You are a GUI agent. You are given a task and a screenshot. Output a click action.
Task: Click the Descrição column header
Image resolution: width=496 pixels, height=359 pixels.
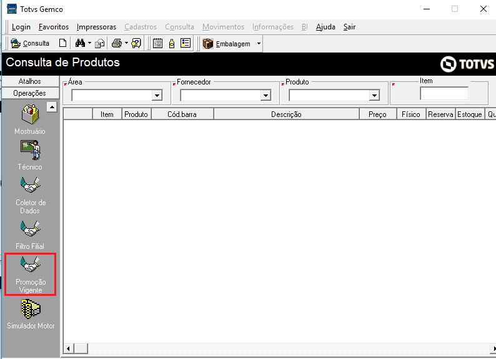click(286, 114)
